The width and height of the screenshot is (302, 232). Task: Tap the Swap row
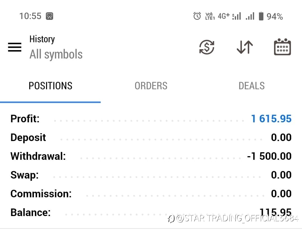(151, 175)
